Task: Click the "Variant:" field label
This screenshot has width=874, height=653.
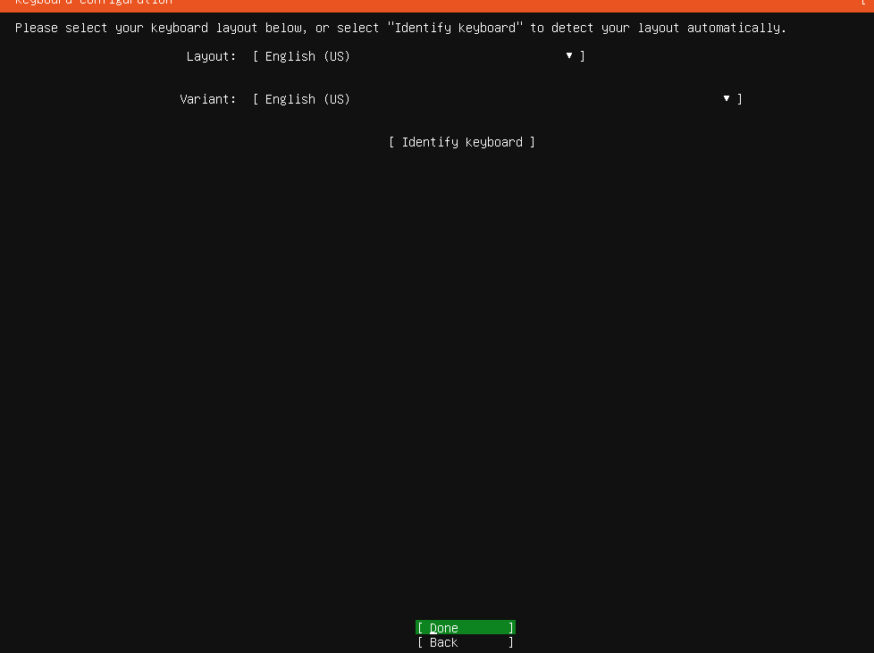Action: (207, 99)
